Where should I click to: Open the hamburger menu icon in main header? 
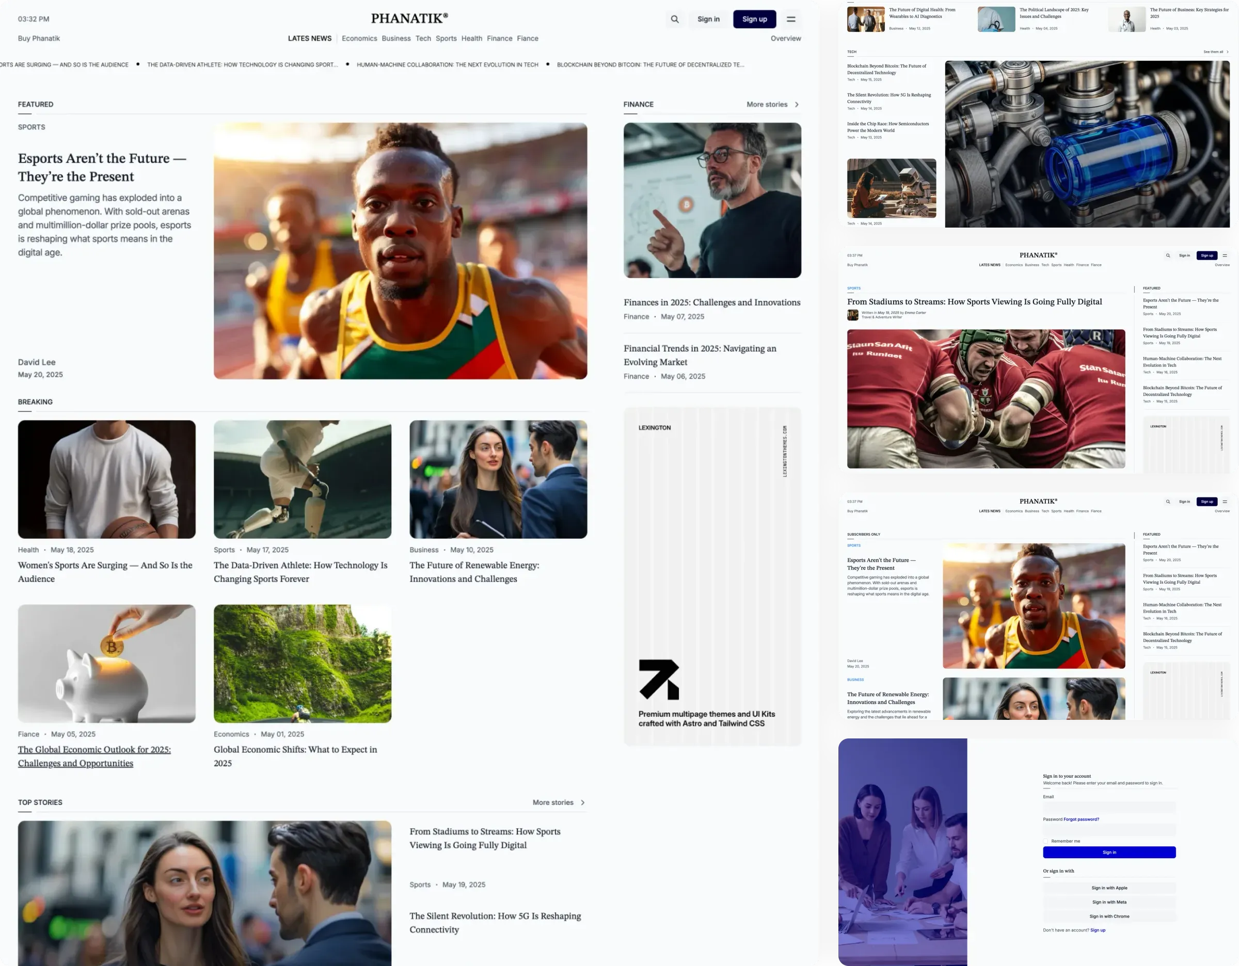pos(791,19)
